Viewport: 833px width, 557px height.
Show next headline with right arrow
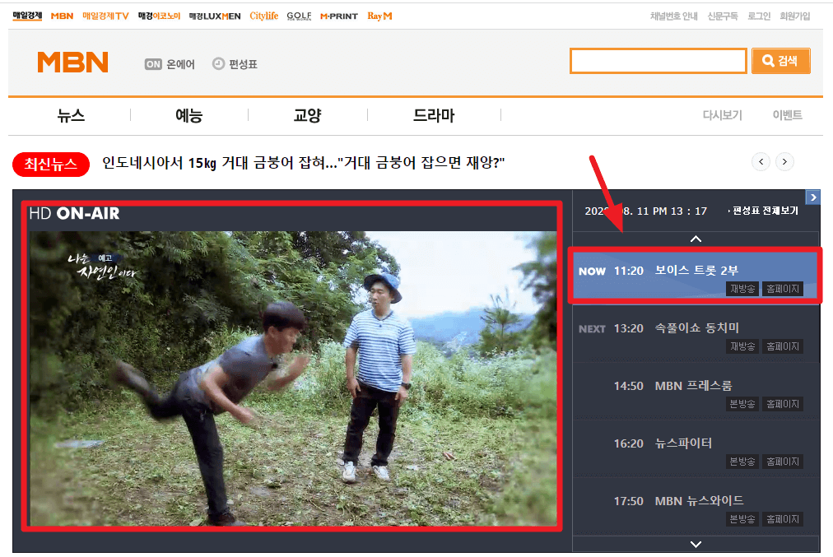tap(784, 162)
